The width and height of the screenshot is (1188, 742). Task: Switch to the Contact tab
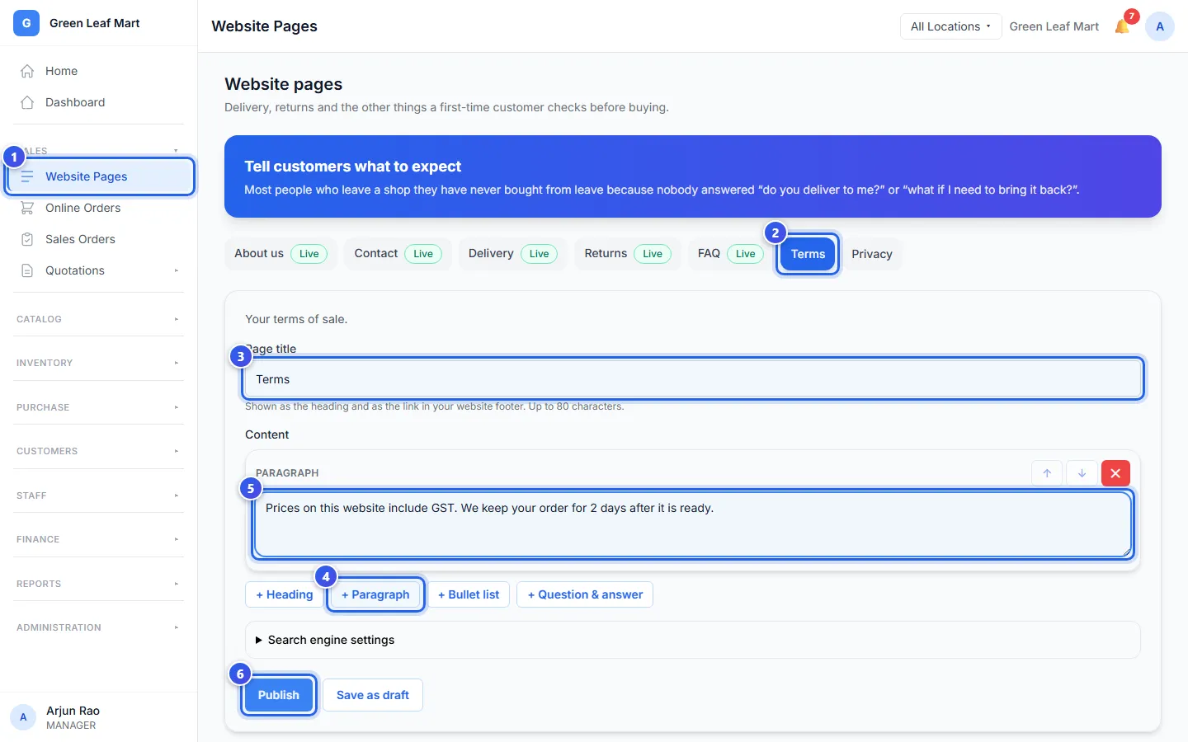pyautogui.click(x=398, y=254)
